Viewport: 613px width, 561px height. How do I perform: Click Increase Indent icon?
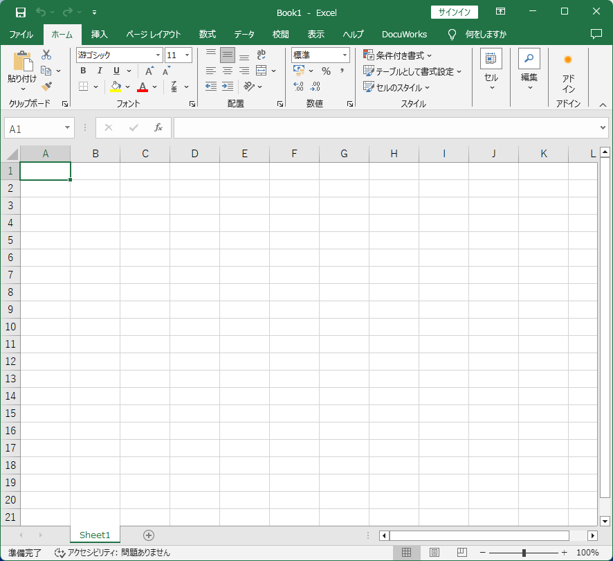[x=228, y=87]
